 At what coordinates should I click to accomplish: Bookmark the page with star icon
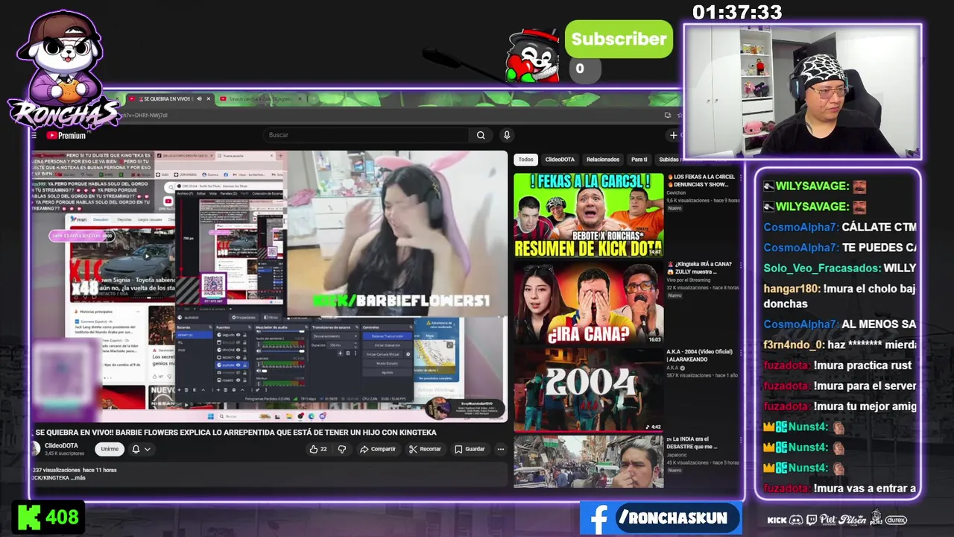point(679,115)
